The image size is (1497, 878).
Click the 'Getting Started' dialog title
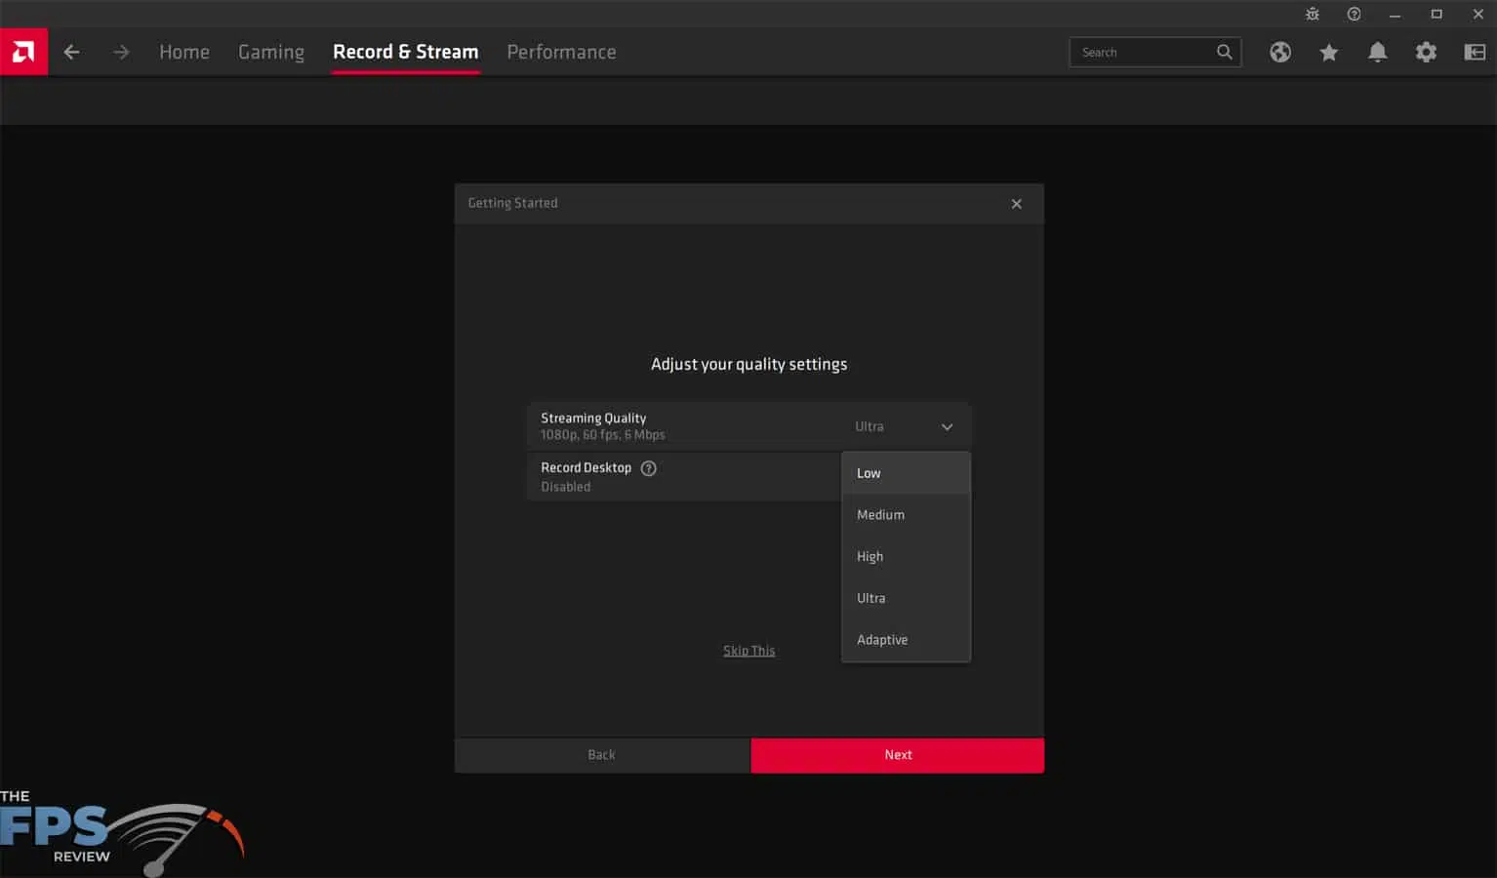[x=512, y=203]
